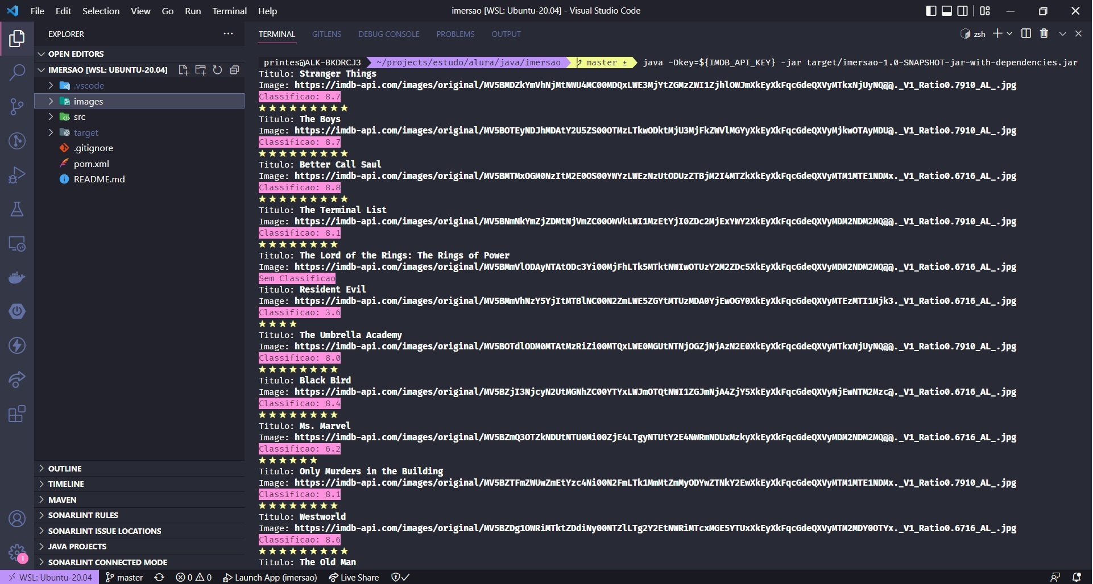The width and height of the screenshot is (1093, 584).
Task: Open the Spring Boot Dashboard power icon
Action: [x=17, y=311]
